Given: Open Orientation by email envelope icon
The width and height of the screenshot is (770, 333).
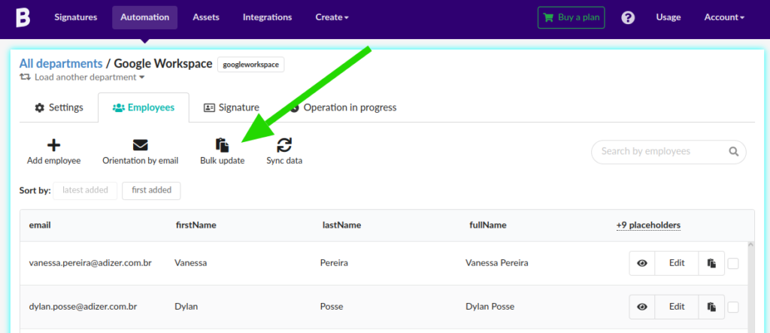Looking at the screenshot, I should (141, 145).
